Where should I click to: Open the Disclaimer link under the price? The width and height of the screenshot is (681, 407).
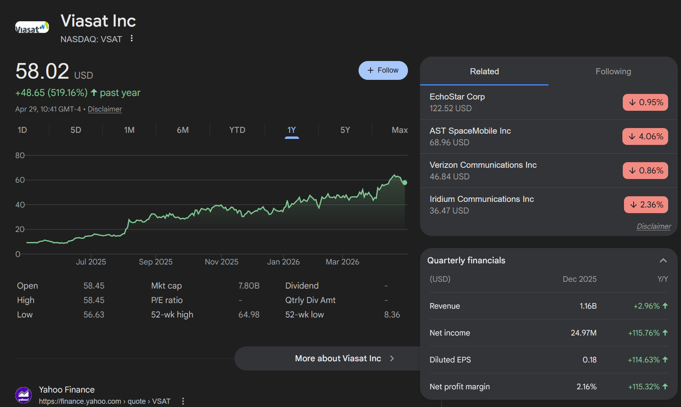tap(105, 109)
